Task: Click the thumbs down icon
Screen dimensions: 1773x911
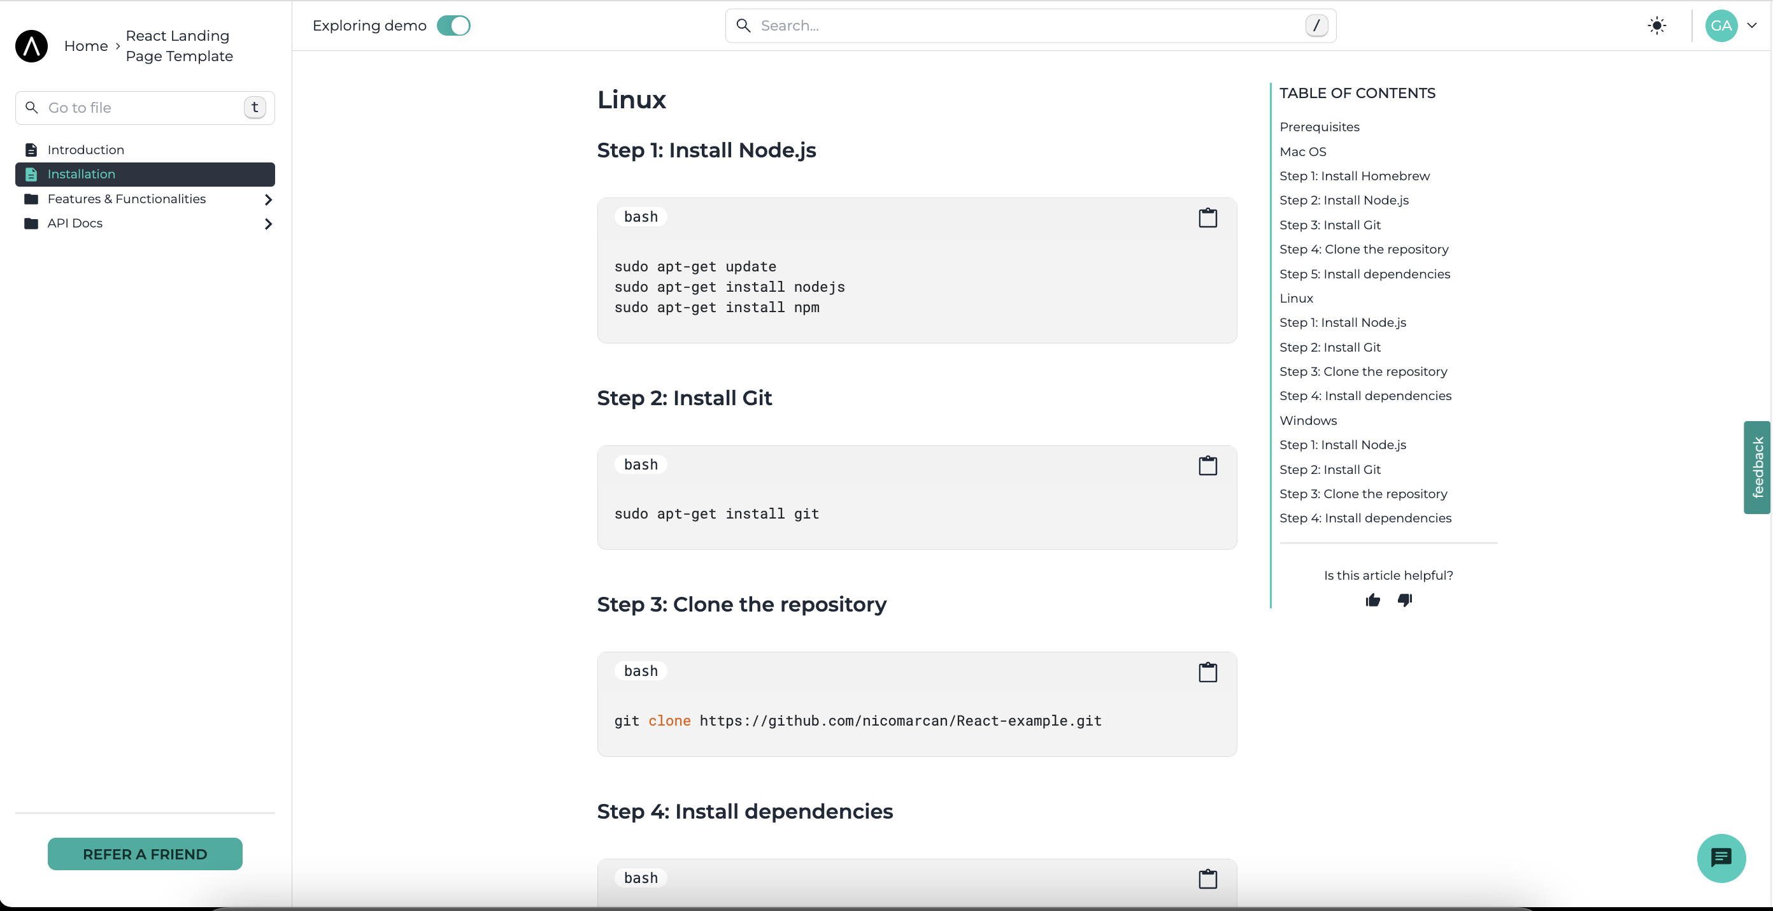Action: (x=1405, y=601)
